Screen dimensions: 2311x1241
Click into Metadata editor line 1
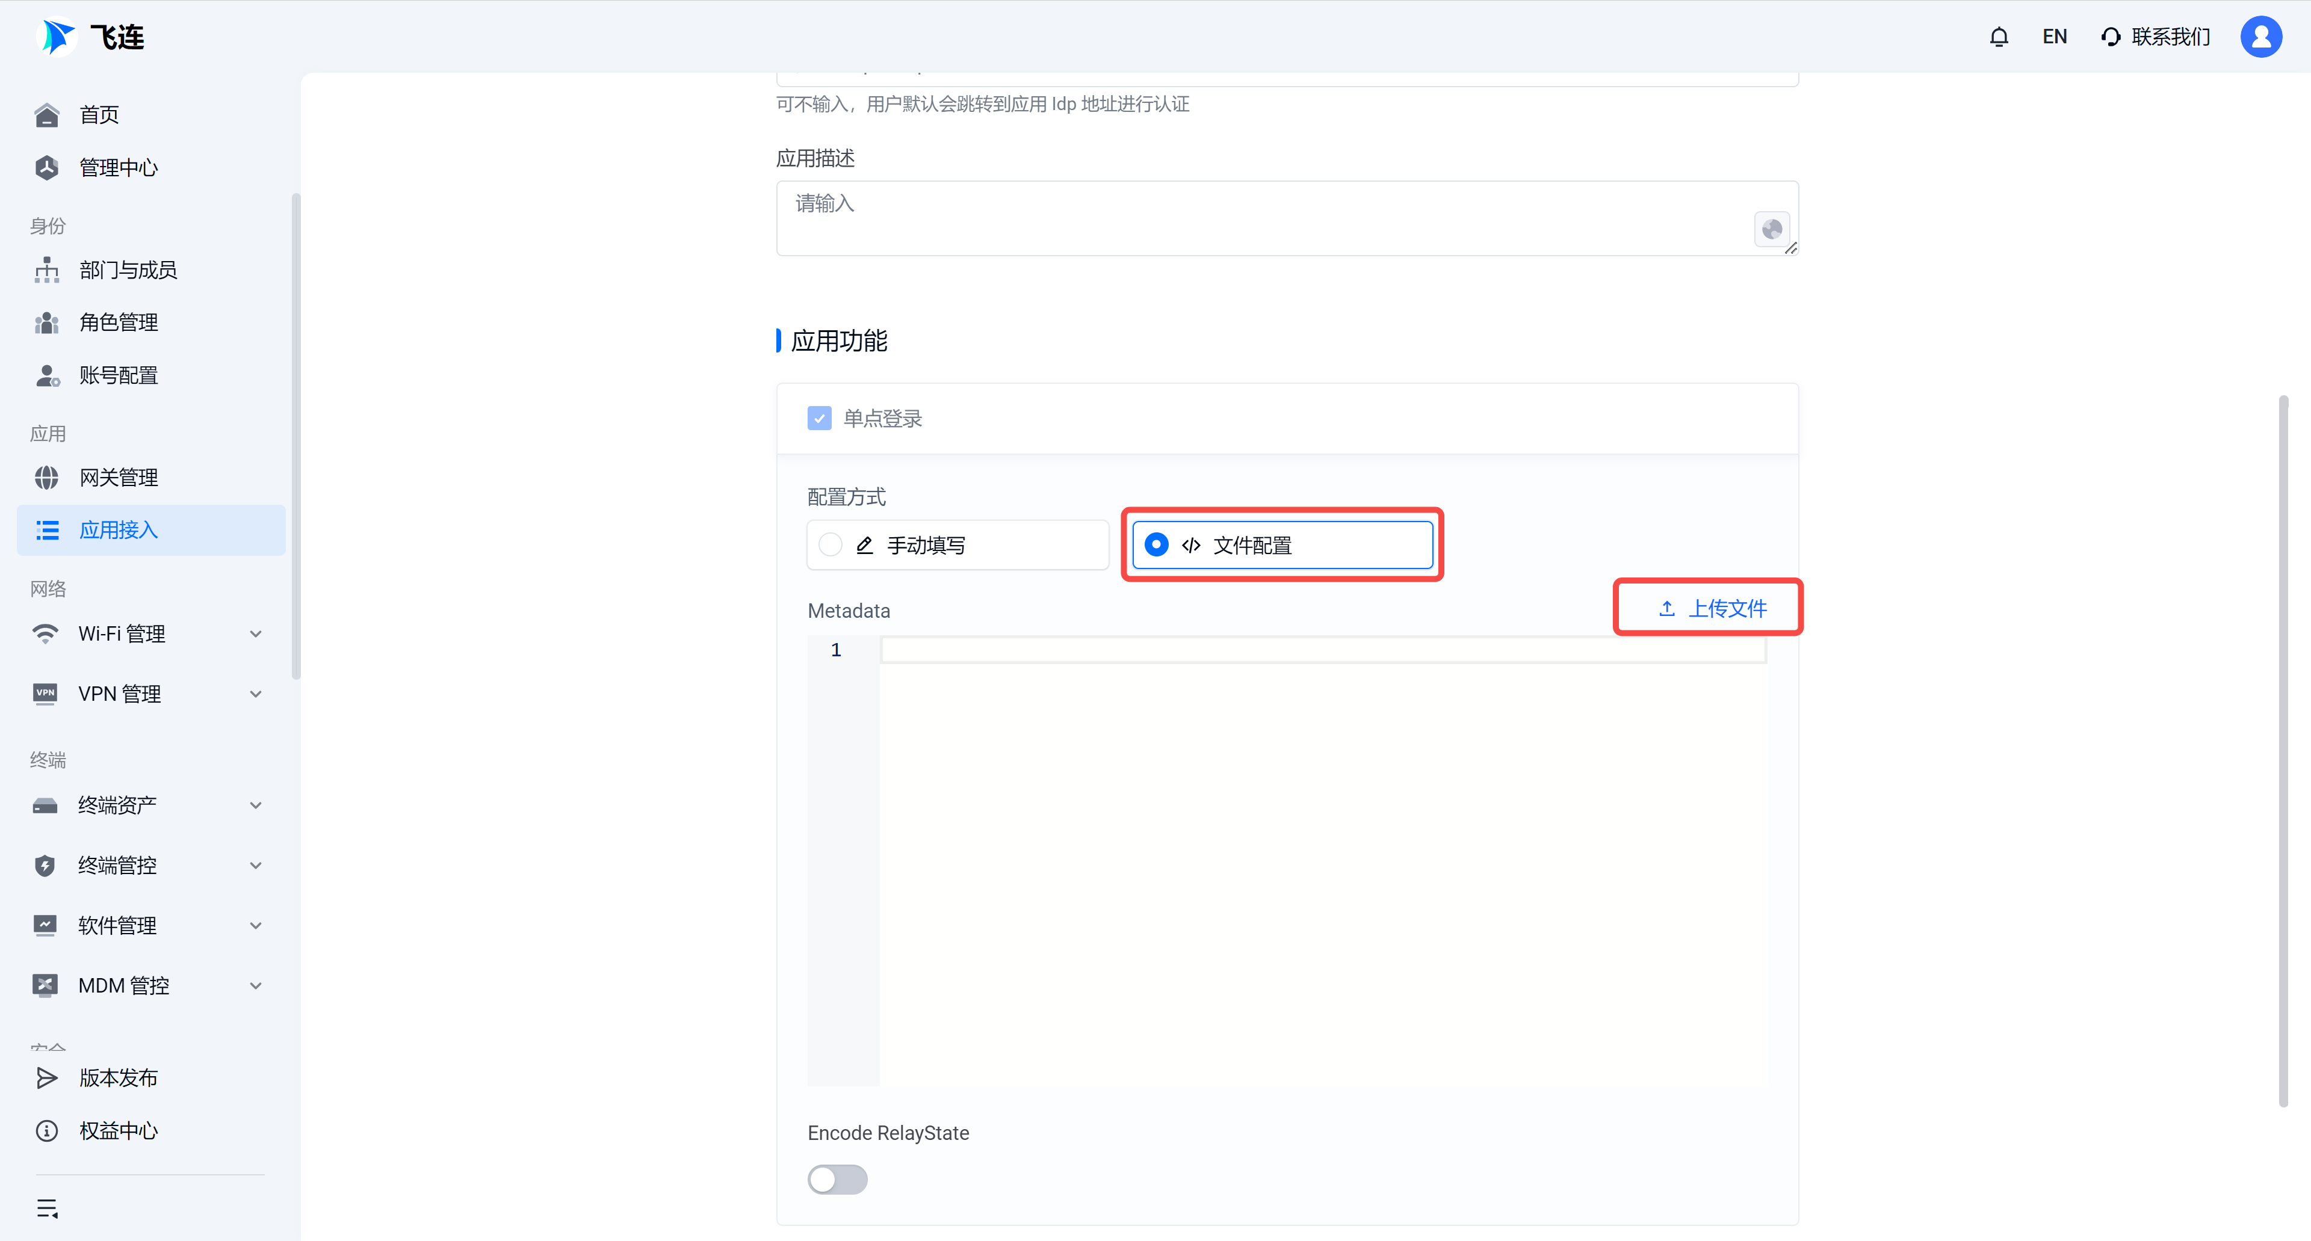(x=1323, y=650)
